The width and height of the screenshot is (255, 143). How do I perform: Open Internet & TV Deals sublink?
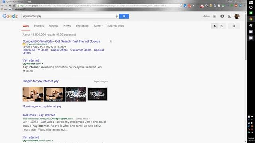point(35,50)
